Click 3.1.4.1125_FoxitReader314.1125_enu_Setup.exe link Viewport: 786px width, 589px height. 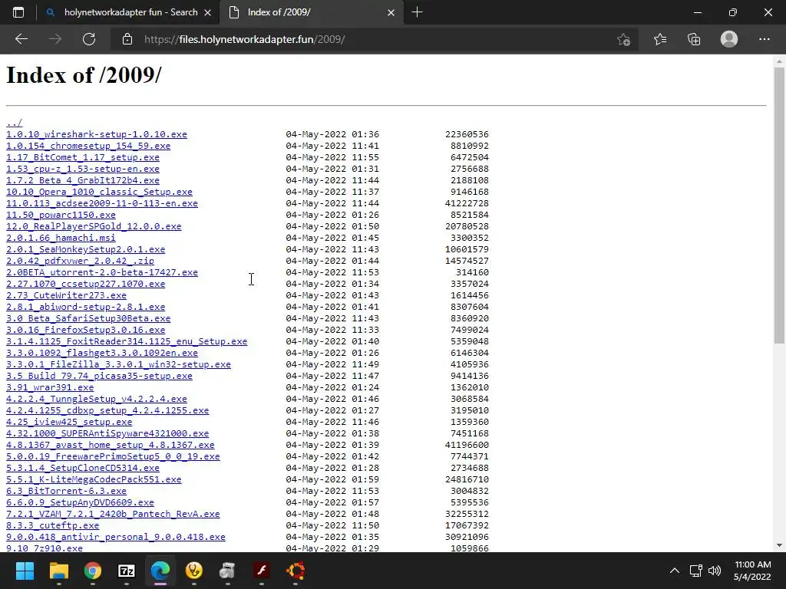coord(127,341)
